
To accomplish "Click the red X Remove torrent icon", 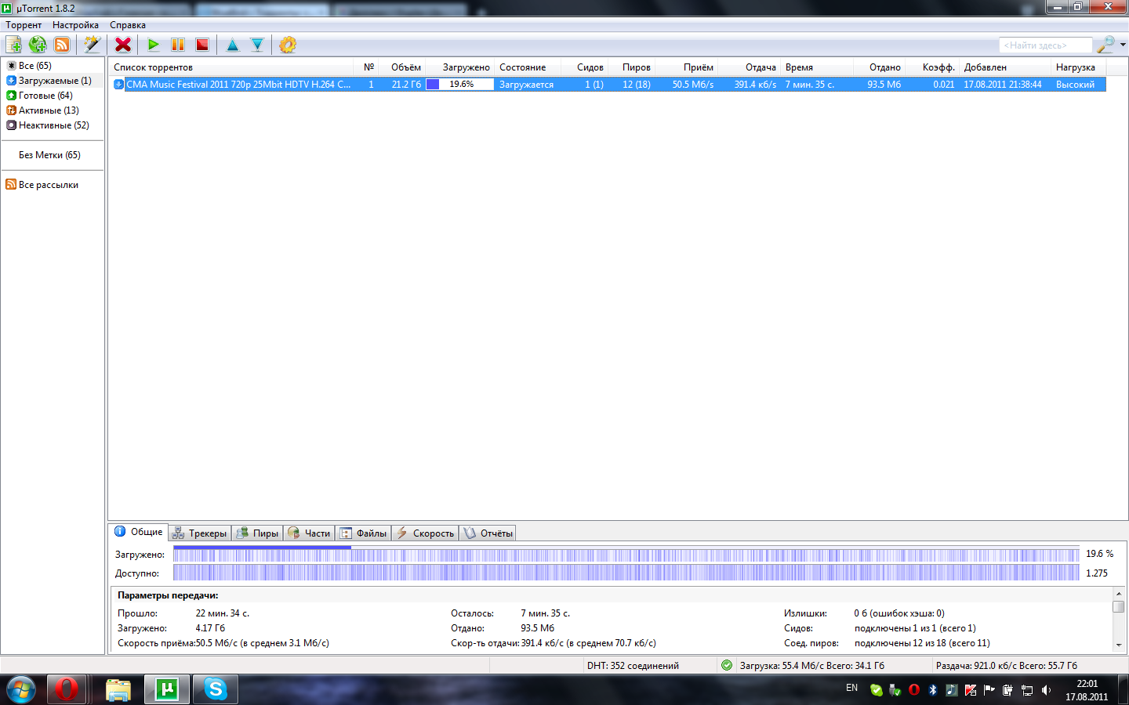I will coord(123,45).
